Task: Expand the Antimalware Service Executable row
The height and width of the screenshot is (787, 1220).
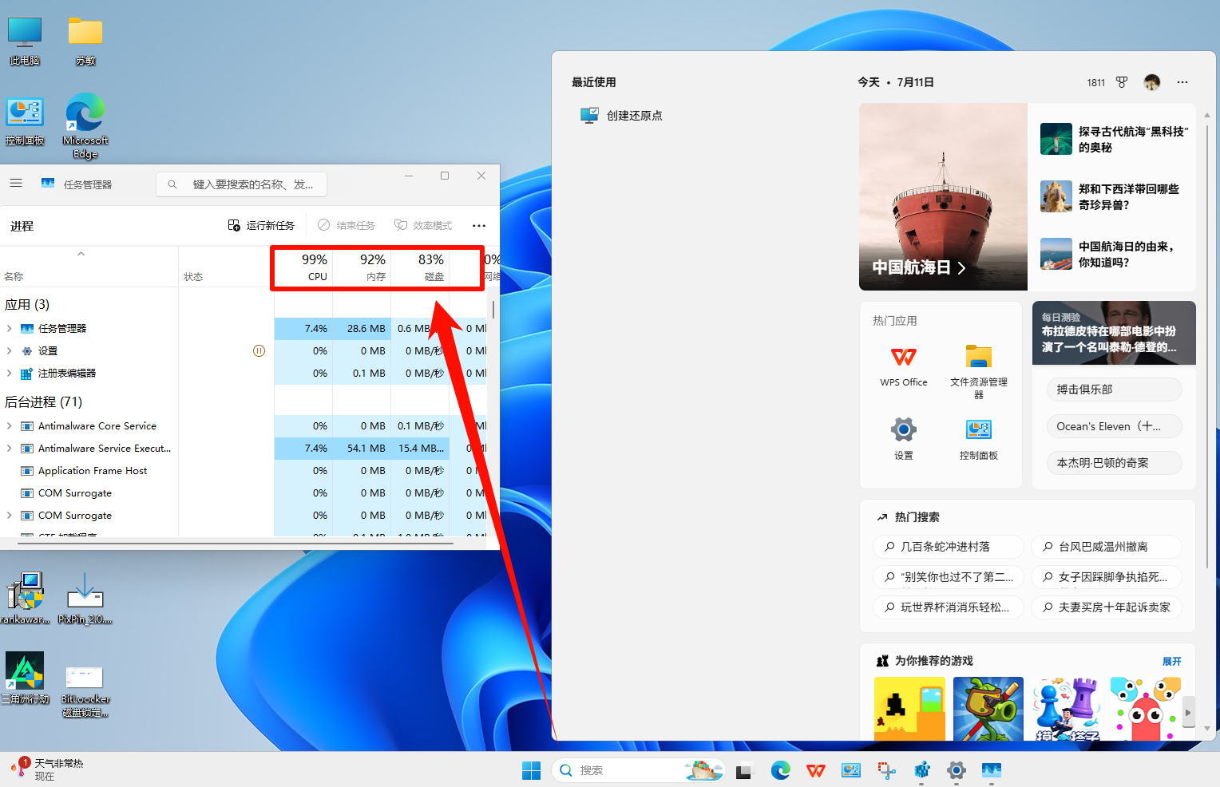Action: 9,449
